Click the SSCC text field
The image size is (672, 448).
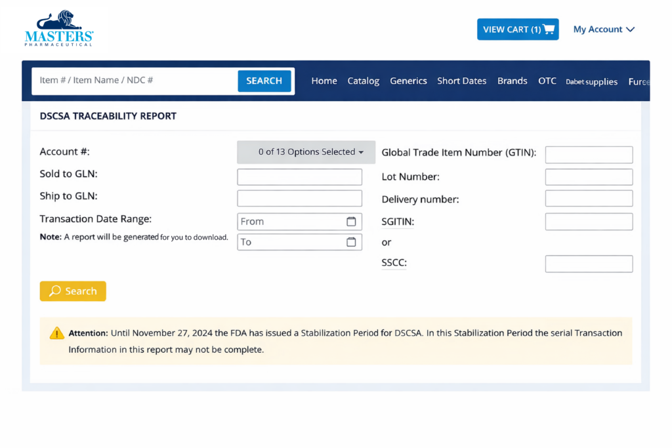tap(589, 264)
